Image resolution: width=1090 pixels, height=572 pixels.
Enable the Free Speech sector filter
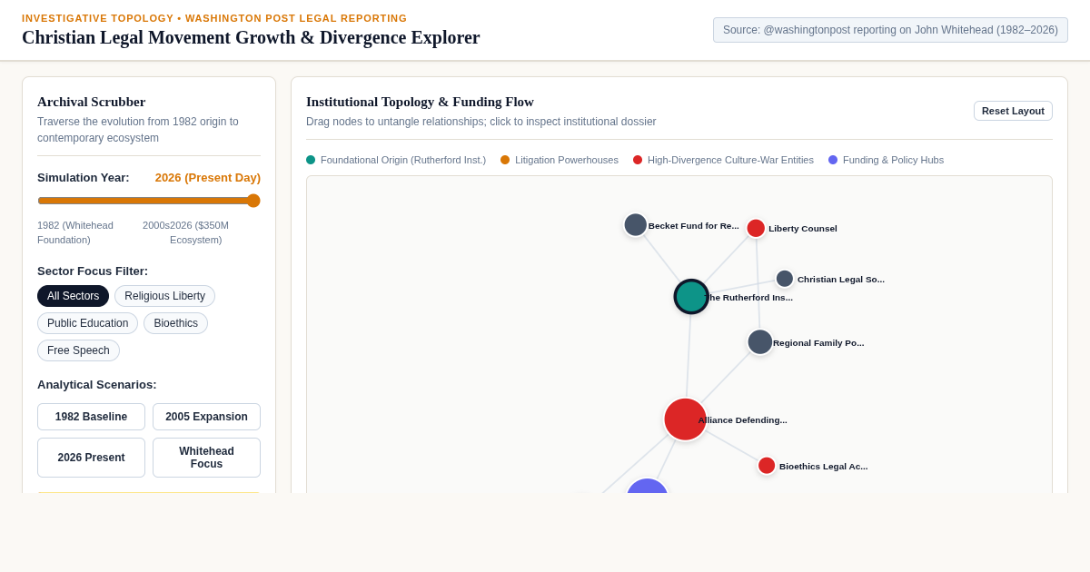[78, 350]
